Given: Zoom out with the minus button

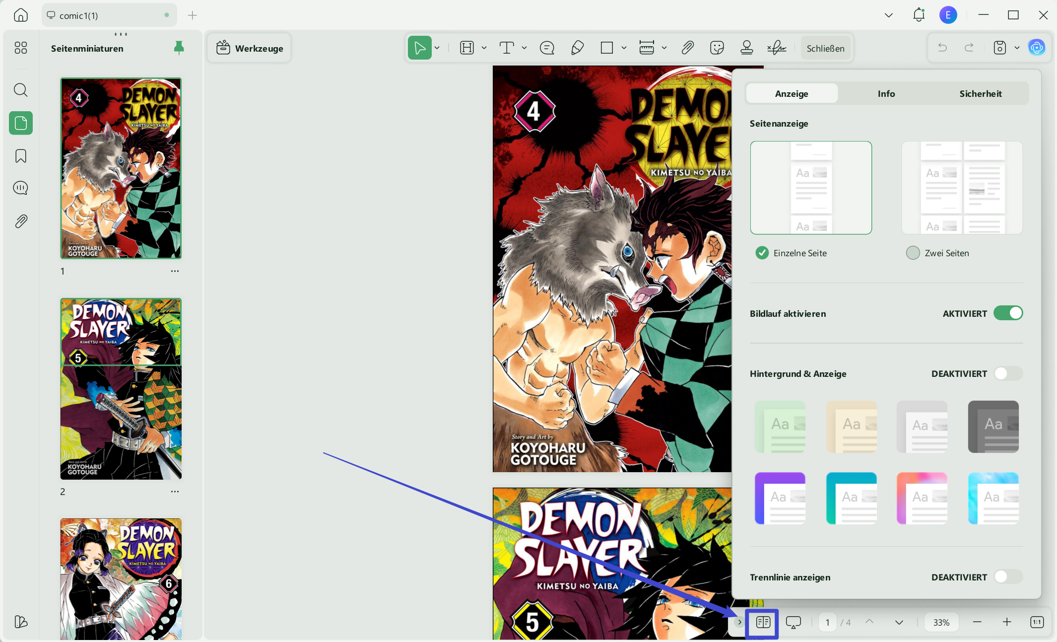Looking at the screenshot, I should pos(977,622).
